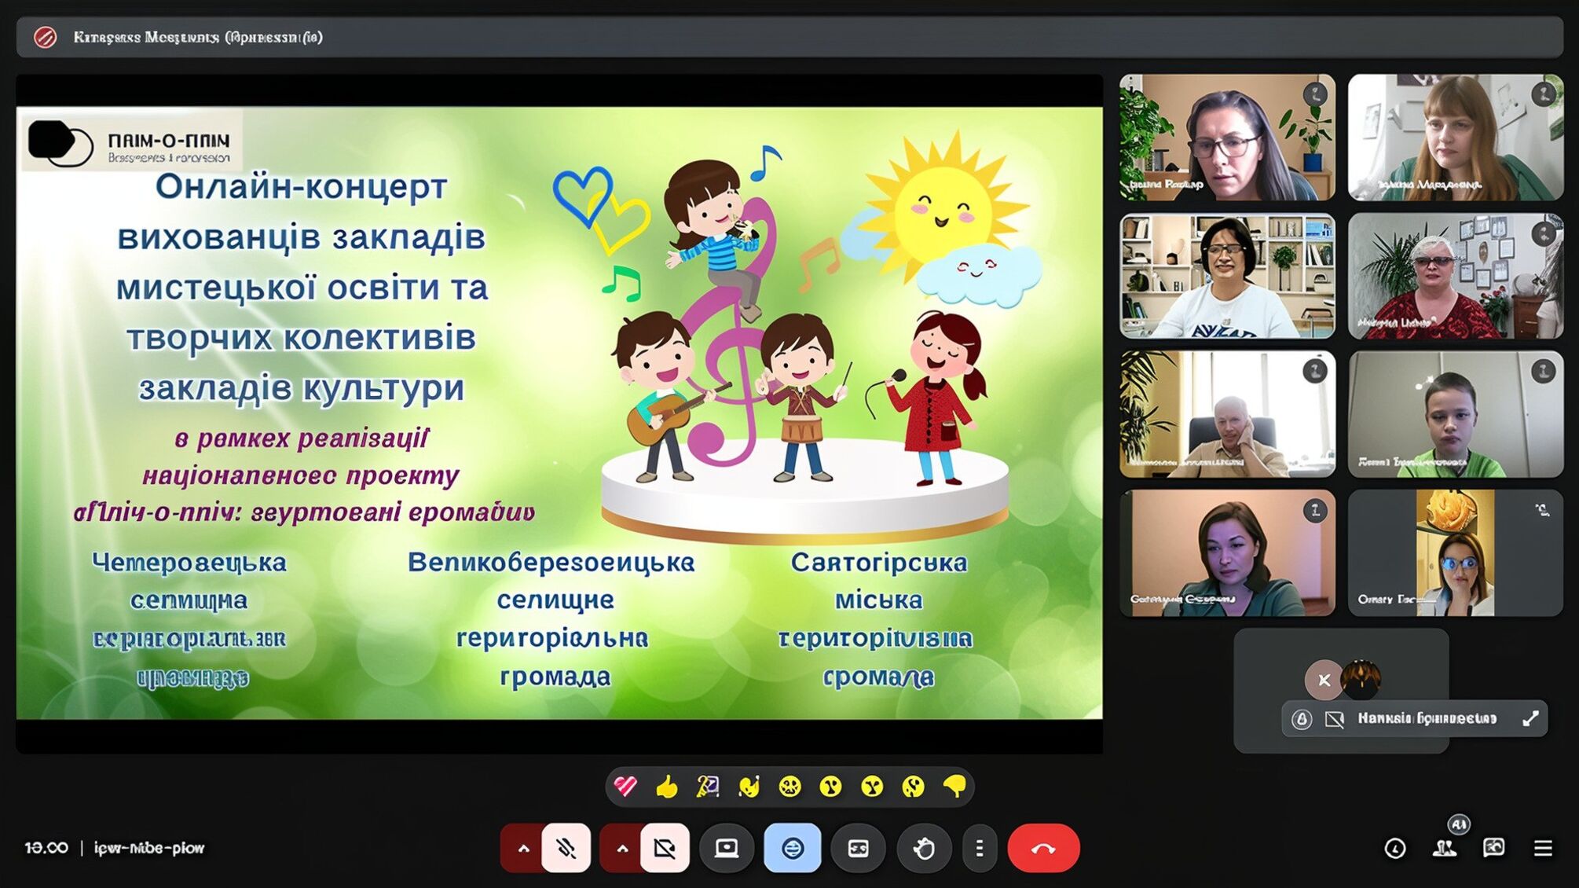Open the hamburger menu in the corner
Image resolution: width=1579 pixels, height=888 pixels.
[1542, 848]
